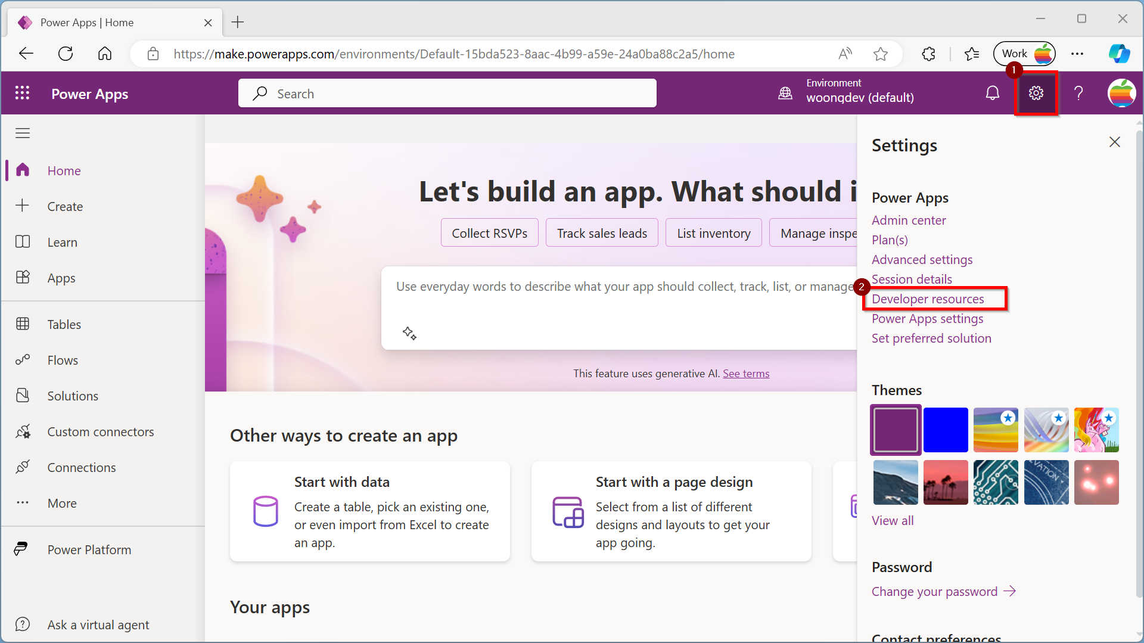Open the browser Favorites list icon

(x=972, y=54)
